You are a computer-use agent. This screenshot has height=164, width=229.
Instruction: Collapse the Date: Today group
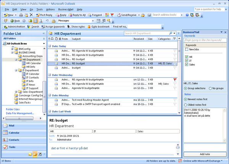point(50,46)
